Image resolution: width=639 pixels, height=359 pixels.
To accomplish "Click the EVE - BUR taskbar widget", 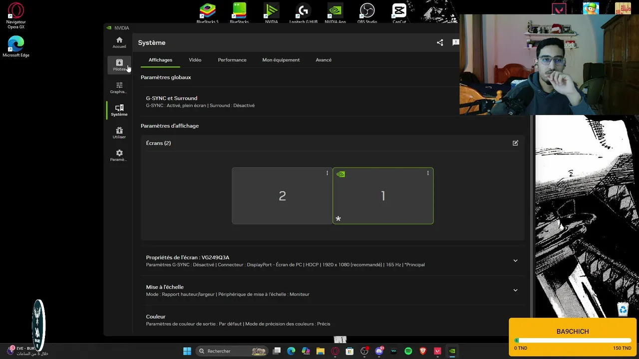I will pyautogui.click(x=27, y=351).
